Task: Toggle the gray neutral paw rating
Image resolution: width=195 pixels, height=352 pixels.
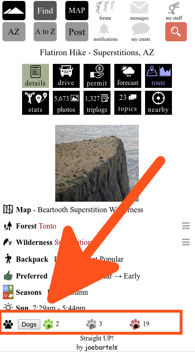Action: 91,324
